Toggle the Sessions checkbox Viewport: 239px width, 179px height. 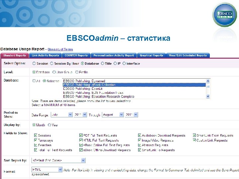point(36,135)
